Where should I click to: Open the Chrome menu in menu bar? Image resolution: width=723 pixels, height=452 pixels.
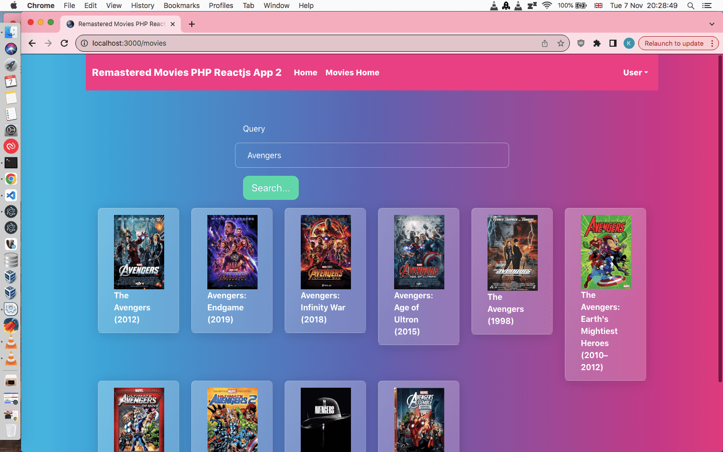coord(41,6)
